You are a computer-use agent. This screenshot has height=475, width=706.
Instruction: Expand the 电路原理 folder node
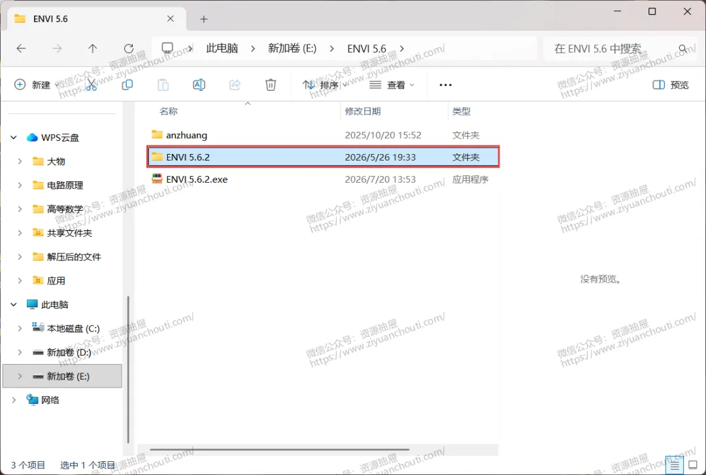pos(20,185)
